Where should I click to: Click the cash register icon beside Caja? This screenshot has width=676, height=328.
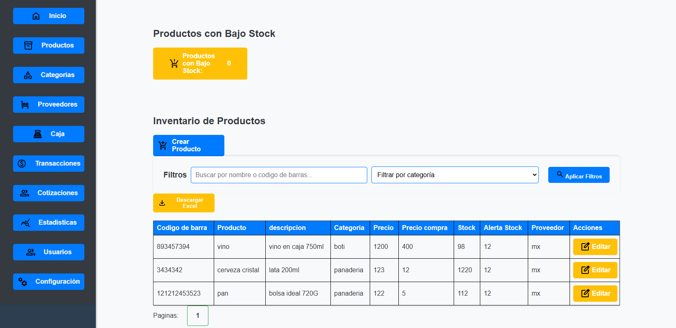[x=38, y=134]
